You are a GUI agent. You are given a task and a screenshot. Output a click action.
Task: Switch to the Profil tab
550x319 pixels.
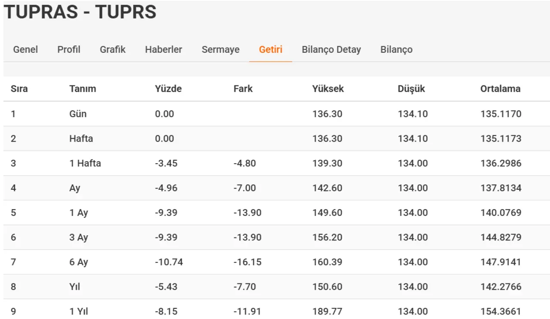[x=69, y=49]
